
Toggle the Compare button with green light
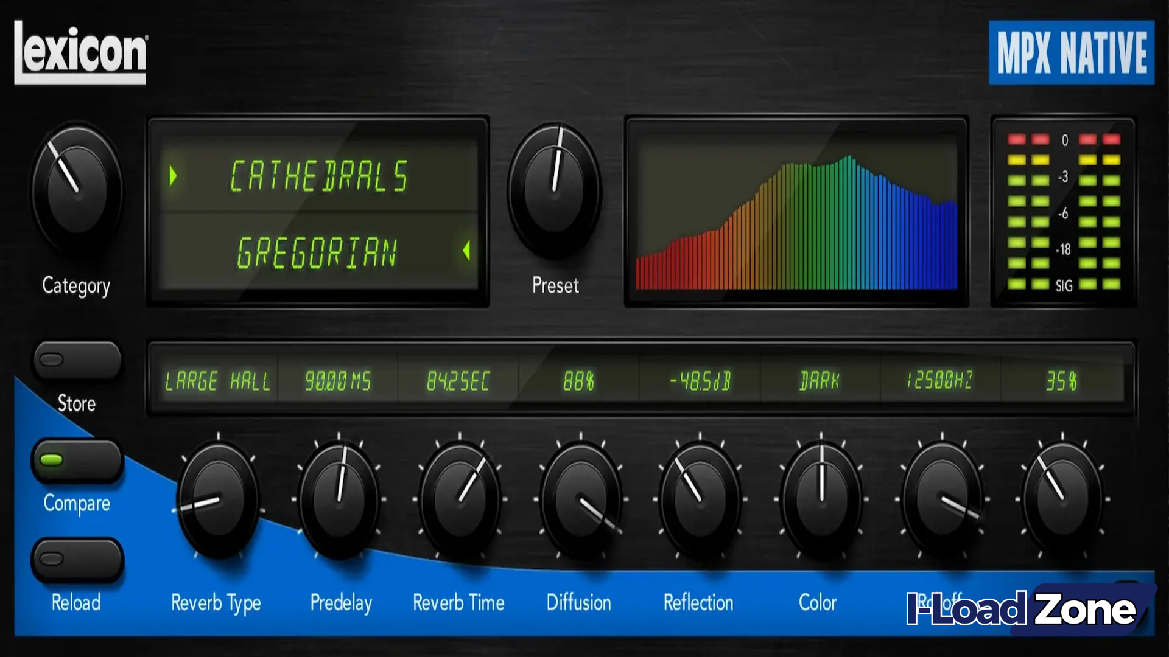pyautogui.click(x=77, y=461)
